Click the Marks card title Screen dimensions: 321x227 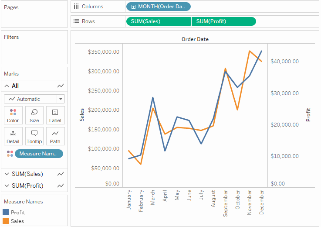11,74
